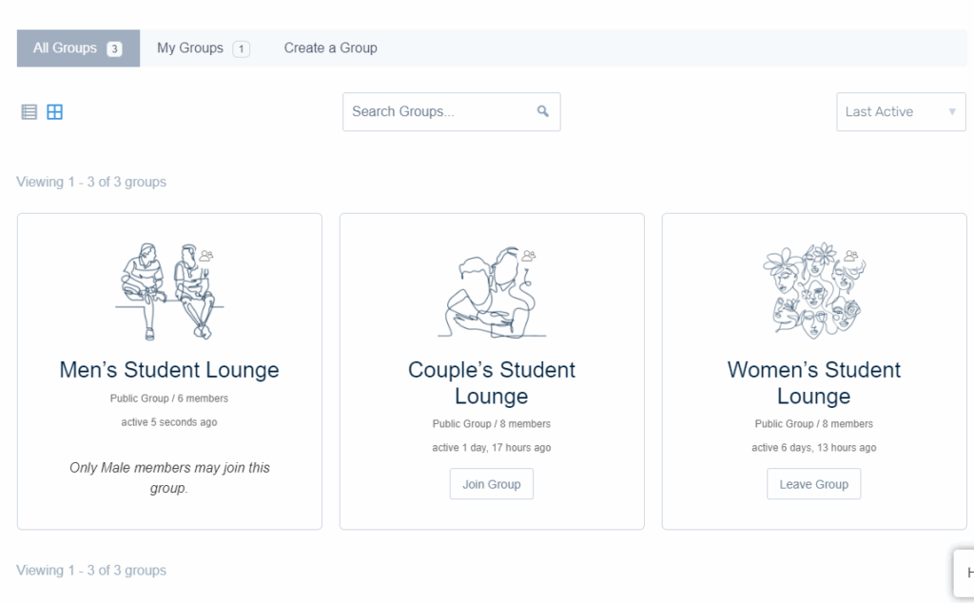The height and width of the screenshot is (603, 974).
Task: Open the My Groups tab
Action: 203,49
